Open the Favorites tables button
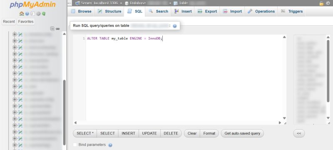The height and width of the screenshot is (150, 333). pyautogui.click(x=26, y=22)
